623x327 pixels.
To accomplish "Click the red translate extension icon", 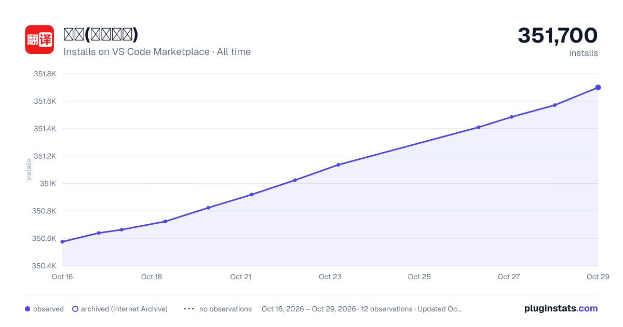I will click(39, 39).
